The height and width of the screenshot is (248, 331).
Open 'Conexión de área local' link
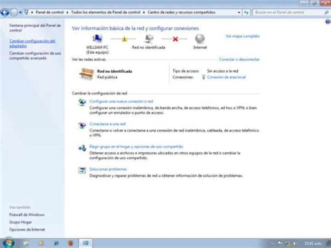(226, 77)
